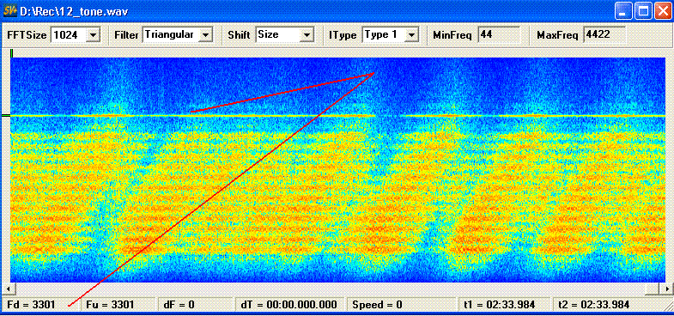Click the Filter label in toolbar

click(x=127, y=35)
